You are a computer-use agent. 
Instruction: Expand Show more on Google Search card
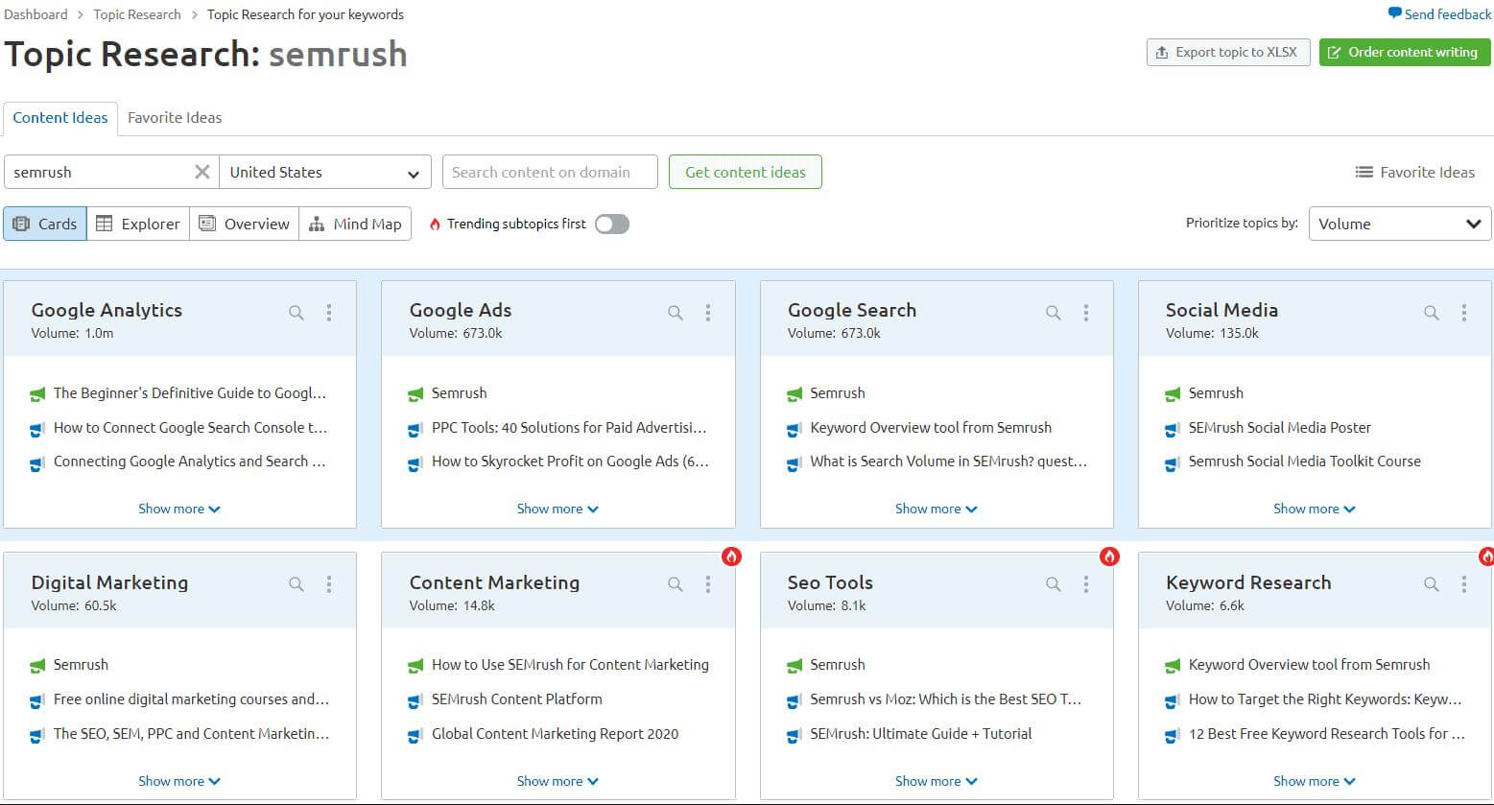click(937, 509)
